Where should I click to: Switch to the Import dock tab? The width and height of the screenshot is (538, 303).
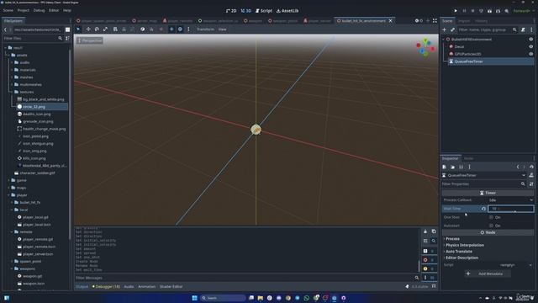click(x=464, y=21)
